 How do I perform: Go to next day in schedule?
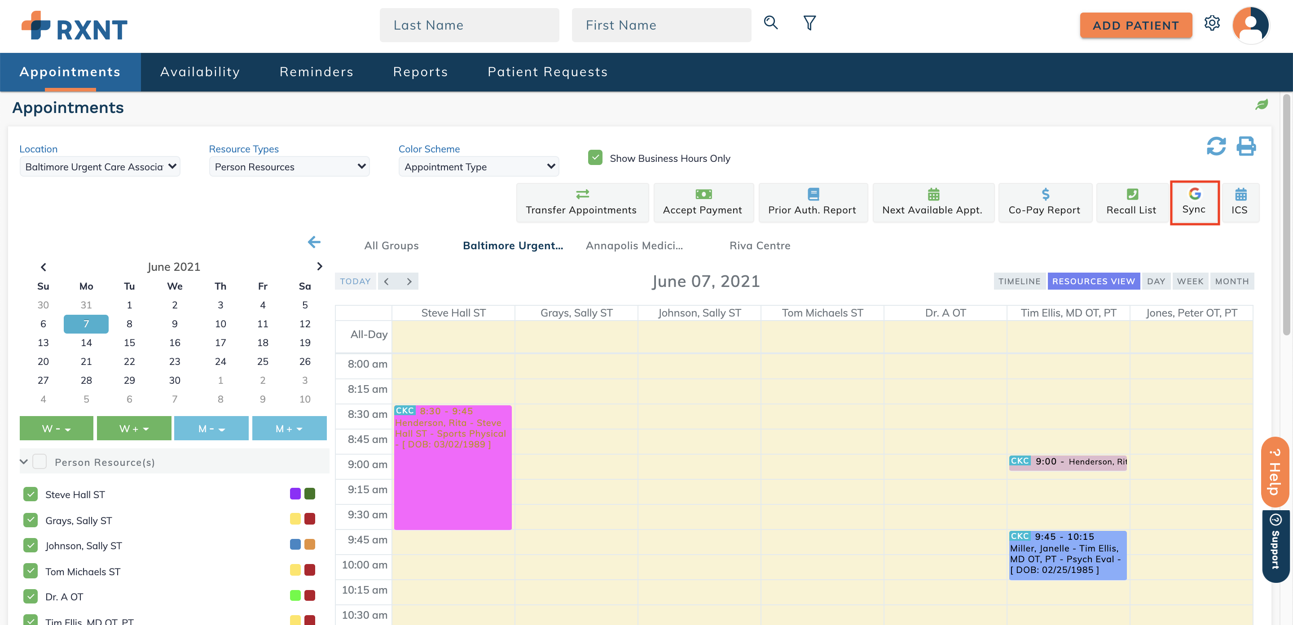pos(409,281)
